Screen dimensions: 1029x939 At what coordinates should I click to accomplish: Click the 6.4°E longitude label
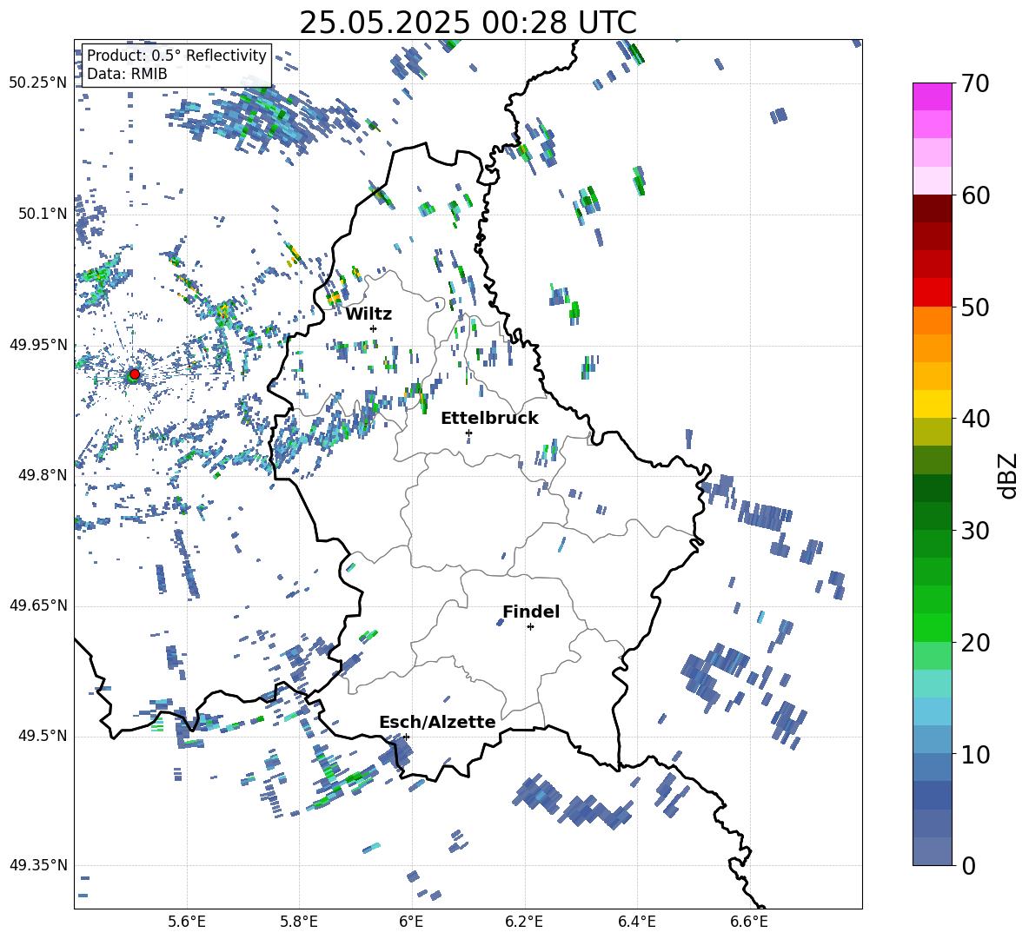coord(636,922)
